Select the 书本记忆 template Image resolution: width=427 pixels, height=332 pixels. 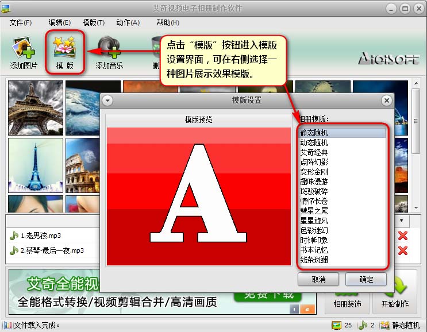[343, 250]
